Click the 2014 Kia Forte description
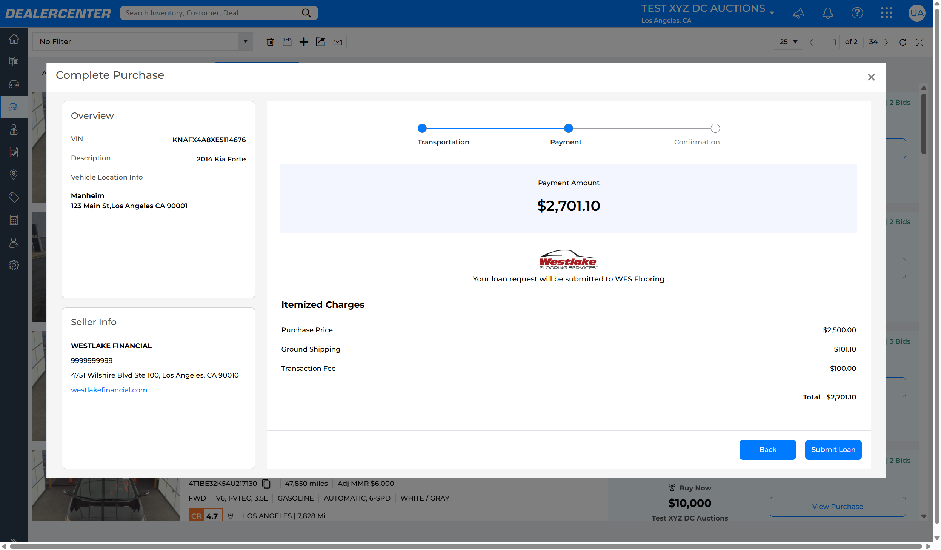This screenshot has width=941, height=550. tap(221, 159)
